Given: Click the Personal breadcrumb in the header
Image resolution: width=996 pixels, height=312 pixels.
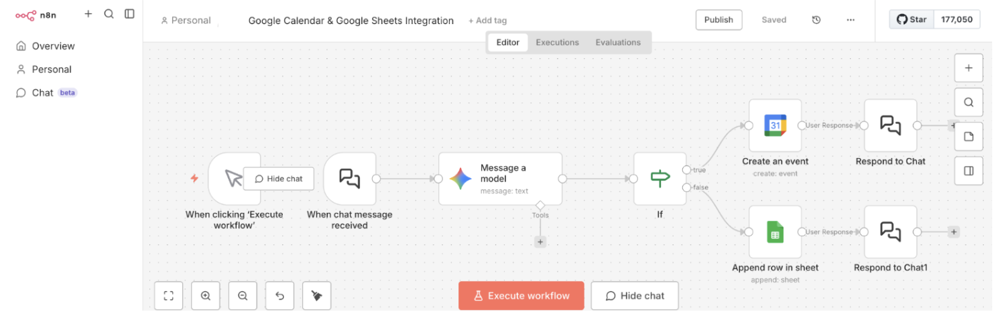Looking at the screenshot, I should 186,21.
